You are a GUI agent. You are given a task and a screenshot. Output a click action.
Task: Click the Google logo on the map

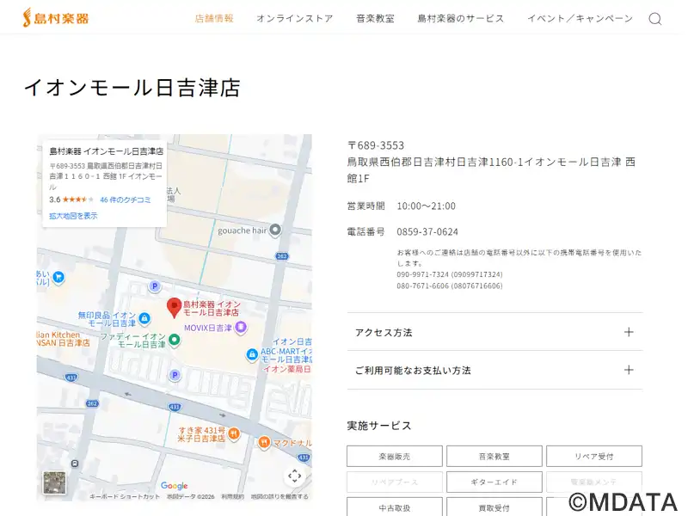(x=174, y=486)
